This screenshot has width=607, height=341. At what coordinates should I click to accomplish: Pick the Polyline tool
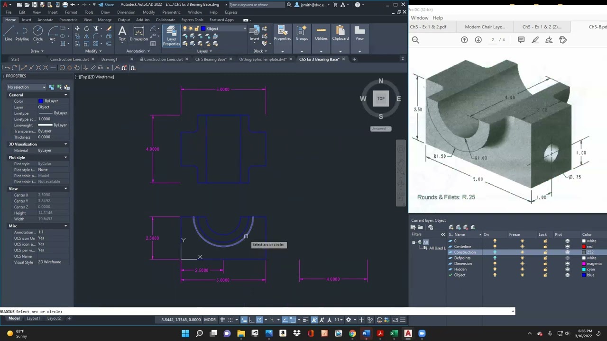click(22, 33)
